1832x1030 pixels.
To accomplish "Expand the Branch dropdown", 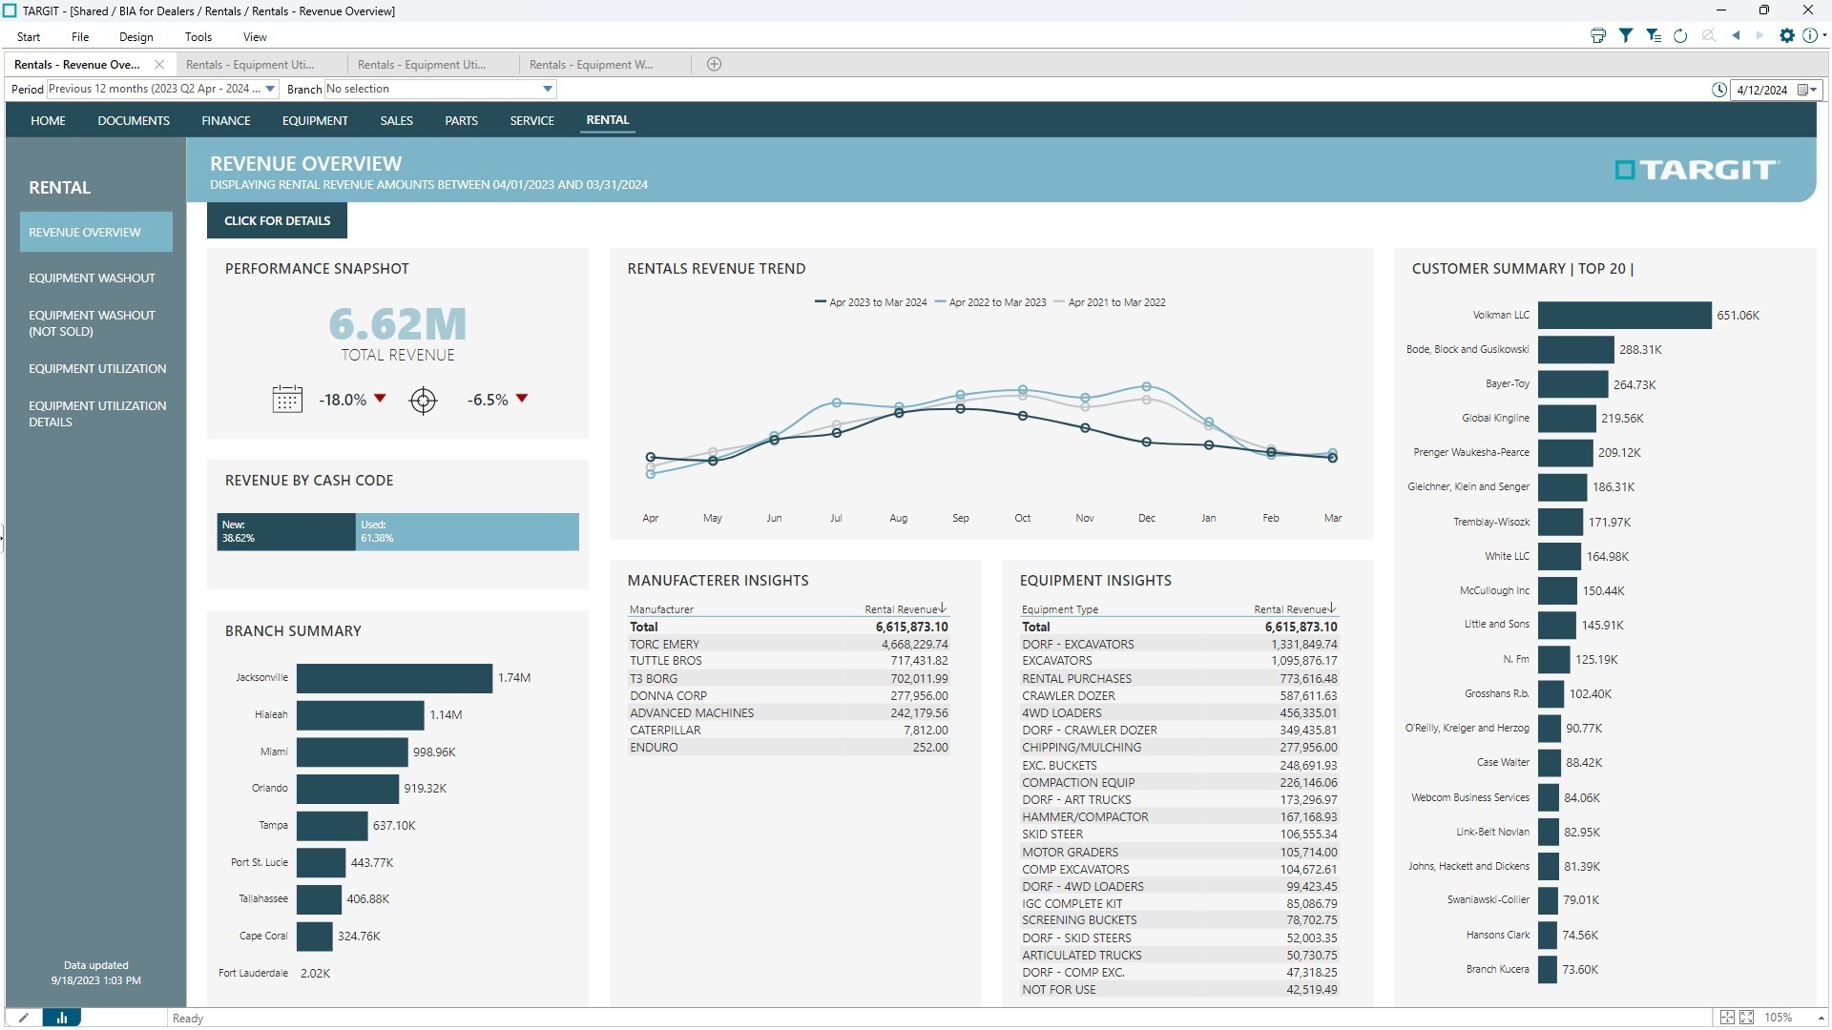I will coord(548,90).
